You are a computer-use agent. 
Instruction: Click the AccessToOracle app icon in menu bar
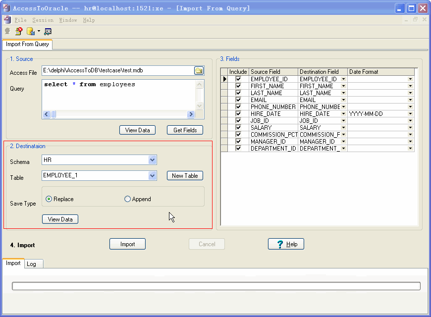7,20
